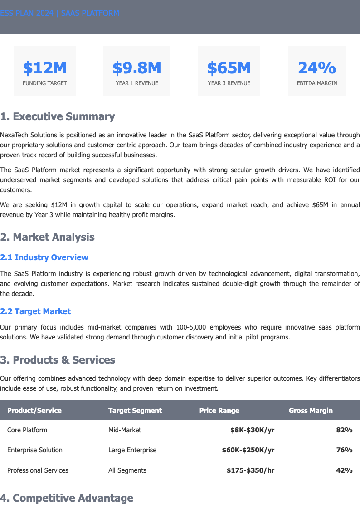Click the 24% EBITDA Margin card

coord(317,71)
